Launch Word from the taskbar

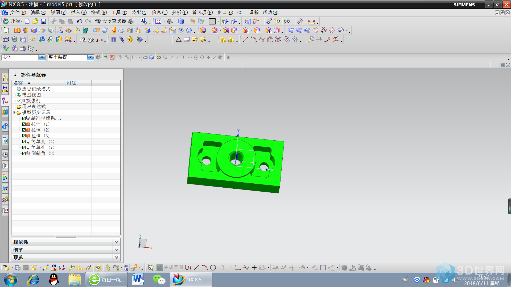138,280
